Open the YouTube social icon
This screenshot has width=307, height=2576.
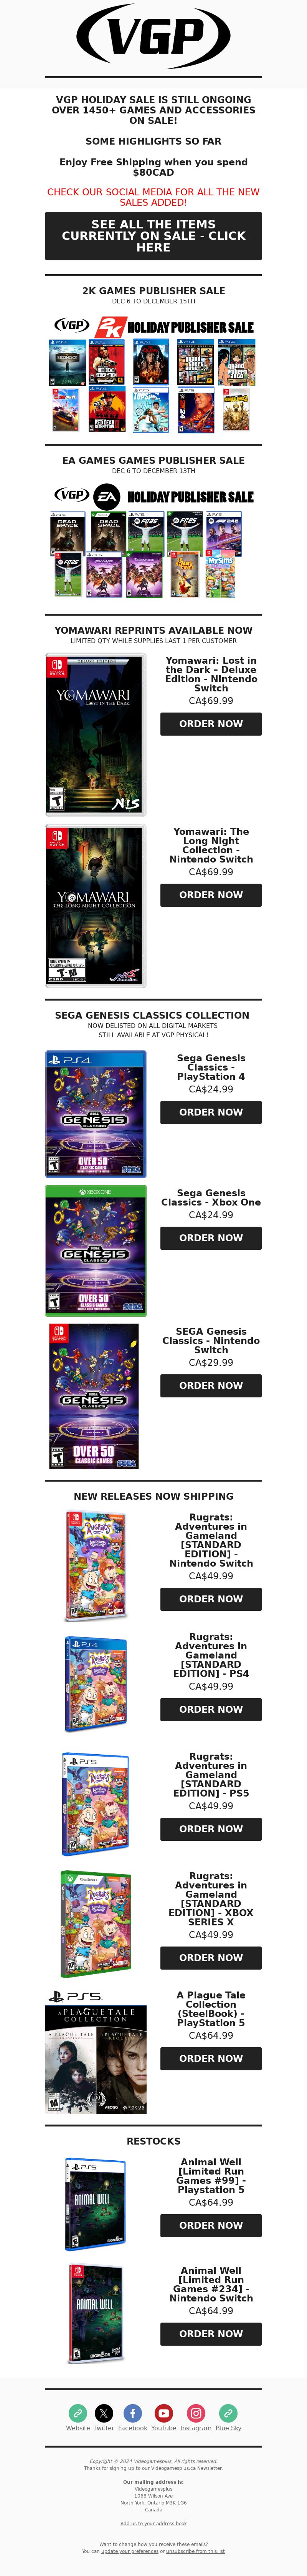click(x=163, y=2413)
